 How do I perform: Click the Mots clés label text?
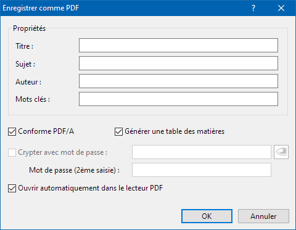[33, 99]
